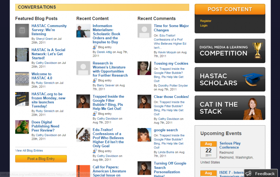
Task: Open google search comment
Action: (166, 130)
